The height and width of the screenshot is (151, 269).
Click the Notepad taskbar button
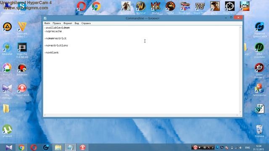pyautogui.click(x=70, y=147)
